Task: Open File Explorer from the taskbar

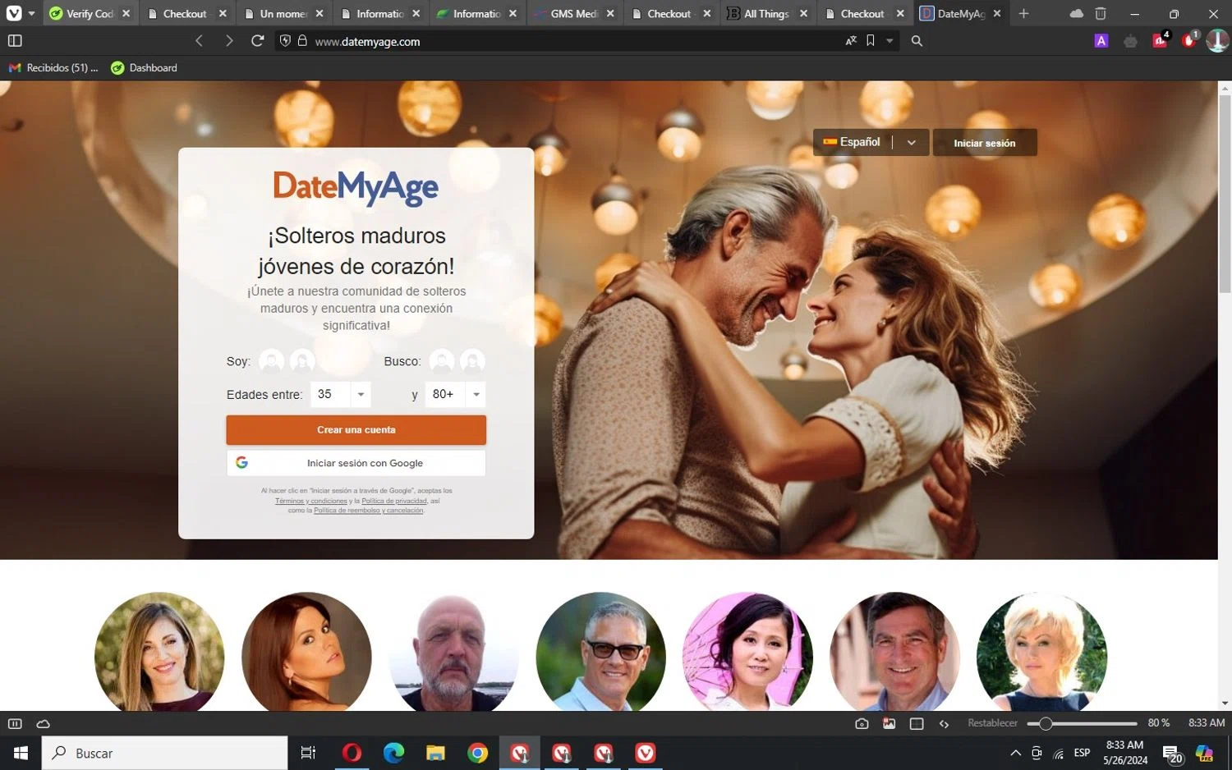Action: 435,753
